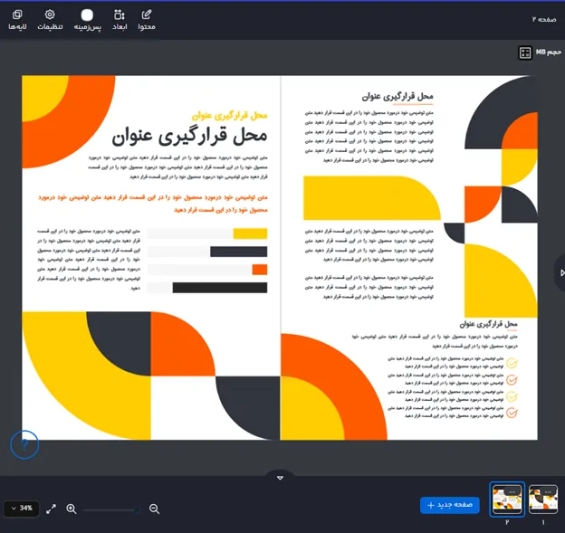
Task: Expand the side panel arrow on right edge
Action: click(560, 272)
